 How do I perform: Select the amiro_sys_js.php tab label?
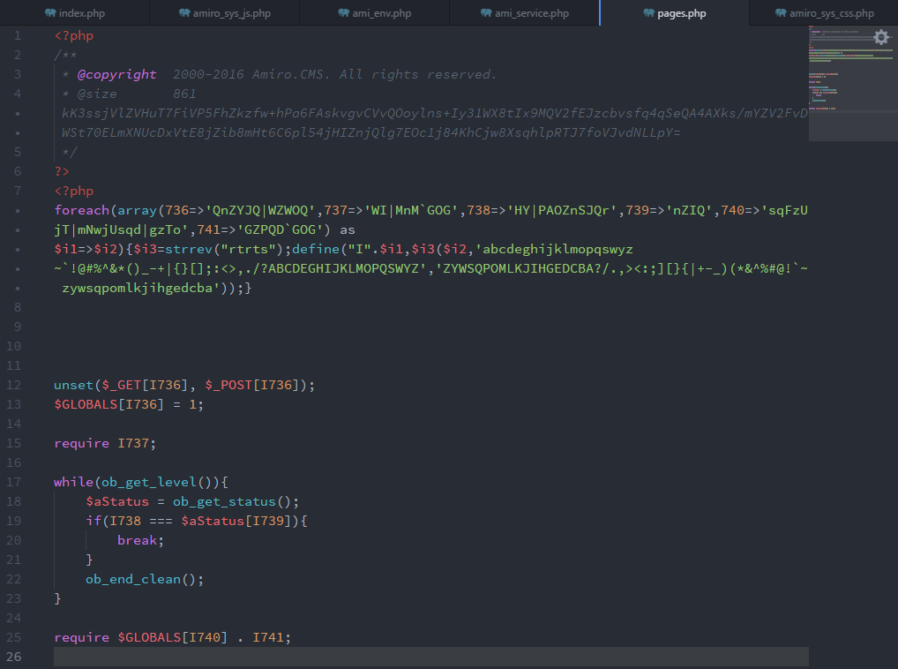pyautogui.click(x=232, y=13)
